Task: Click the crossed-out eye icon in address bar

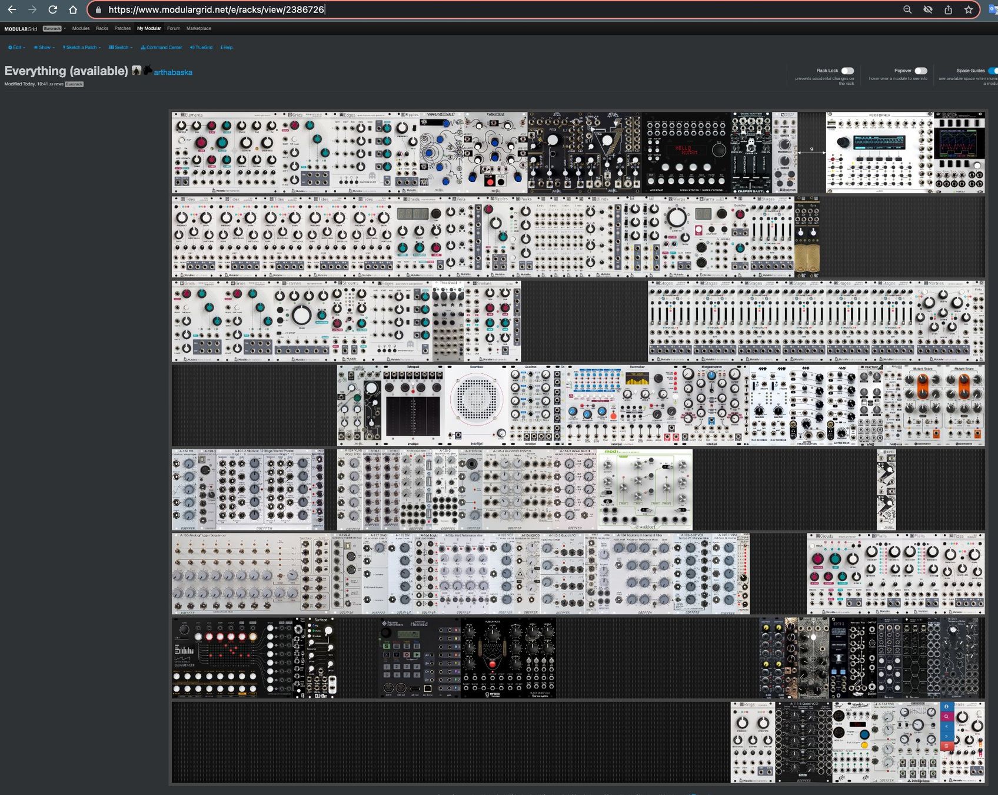Action: [x=928, y=9]
